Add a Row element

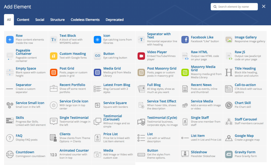[x=10, y=39]
